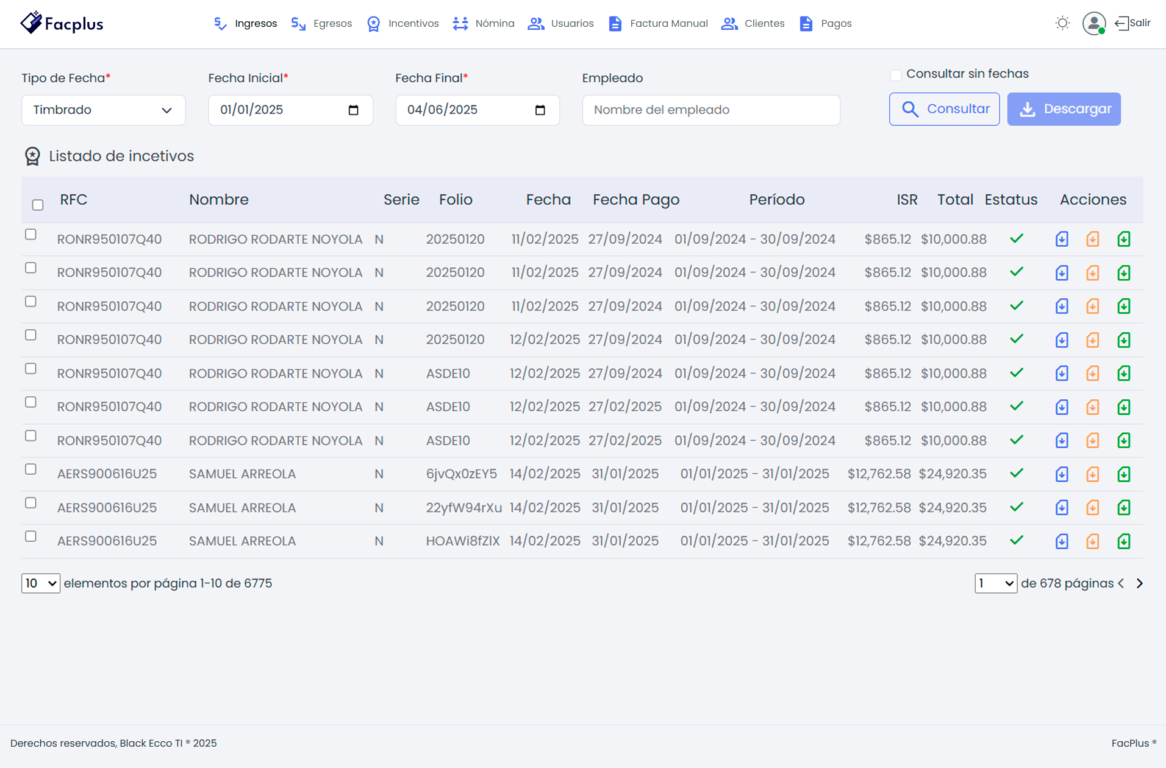Open the Tipo de Fecha Timbrado dropdown
The height and width of the screenshot is (768, 1166).
(x=104, y=110)
